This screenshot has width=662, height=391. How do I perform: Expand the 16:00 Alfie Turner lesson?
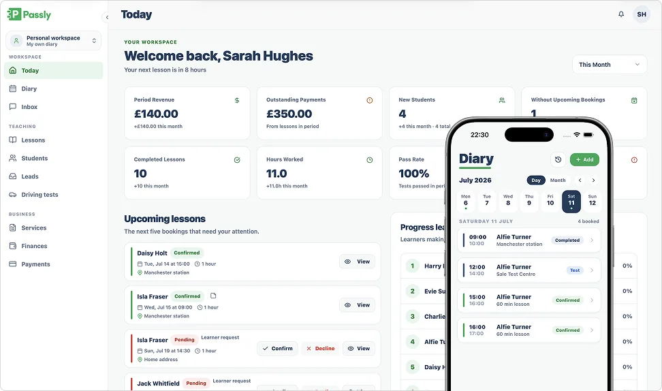click(x=529, y=330)
